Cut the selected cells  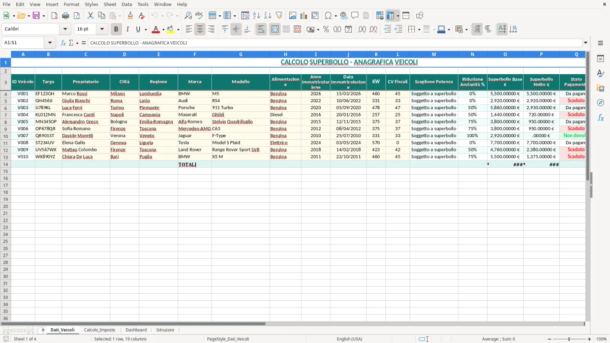tap(90, 16)
